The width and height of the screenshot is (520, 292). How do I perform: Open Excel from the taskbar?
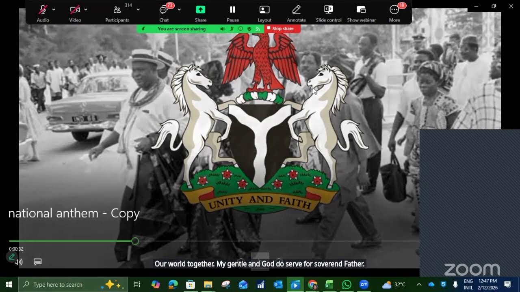(329, 285)
